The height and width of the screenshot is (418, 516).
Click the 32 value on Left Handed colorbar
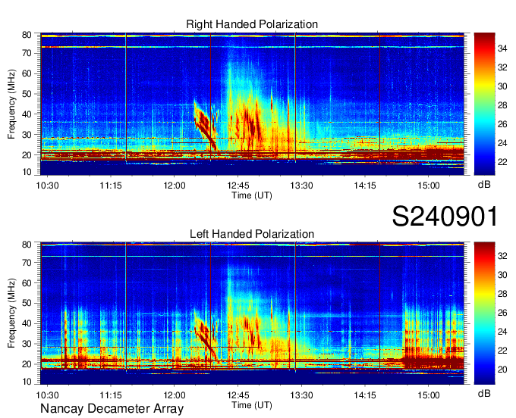pyautogui.click(x=502, y=256)
